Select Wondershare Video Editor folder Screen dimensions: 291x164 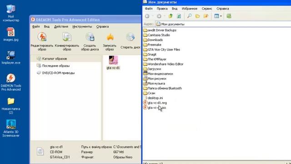pos(163,64)
